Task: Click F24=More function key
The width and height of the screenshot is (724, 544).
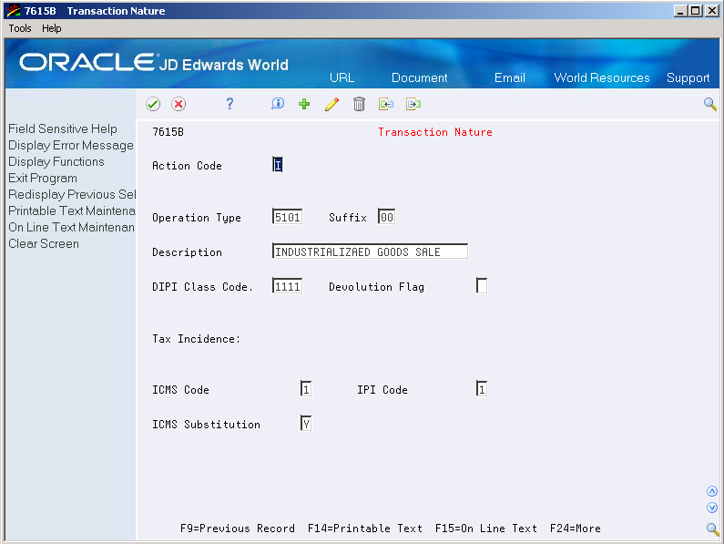Action: point(575,529)
